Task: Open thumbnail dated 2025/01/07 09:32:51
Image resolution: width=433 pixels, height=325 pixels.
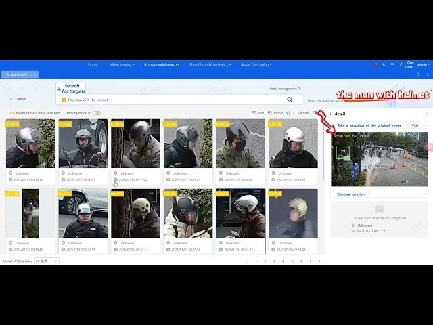Action: (83, 213)
